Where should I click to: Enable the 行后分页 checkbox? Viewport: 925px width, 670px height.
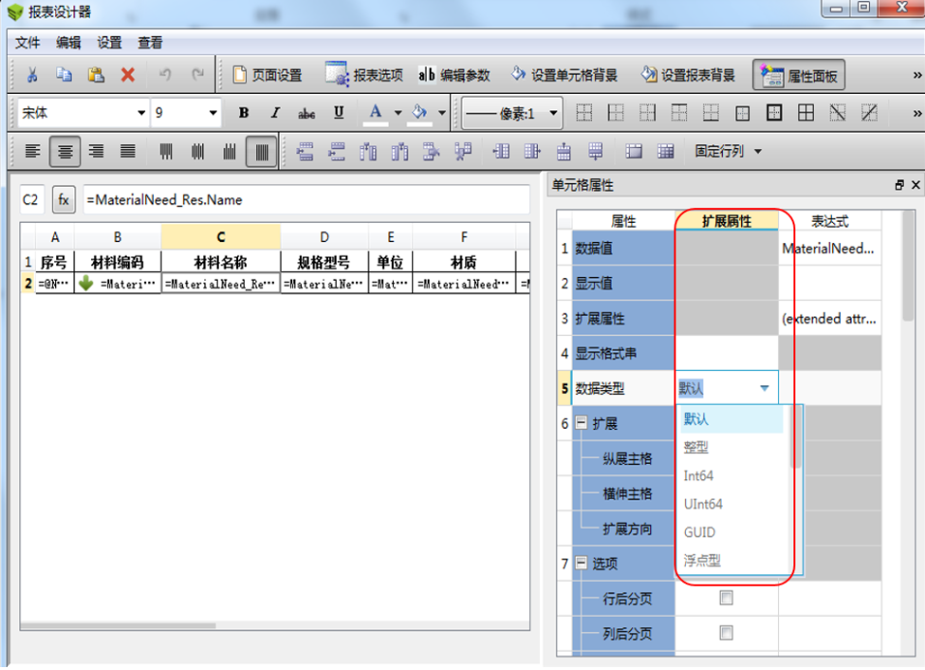tap(727, 598)
